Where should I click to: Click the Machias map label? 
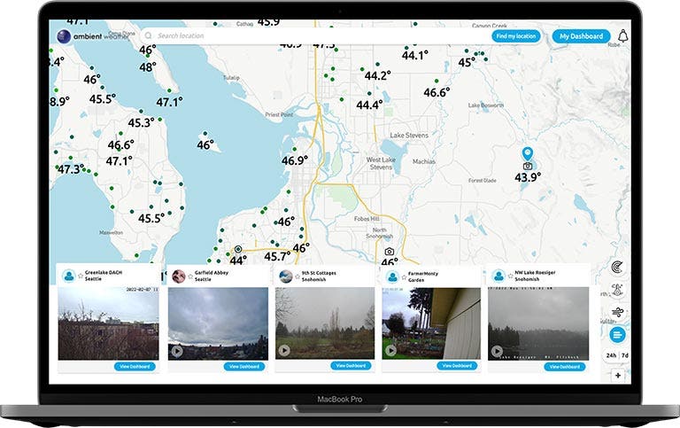tap(424, 161)
